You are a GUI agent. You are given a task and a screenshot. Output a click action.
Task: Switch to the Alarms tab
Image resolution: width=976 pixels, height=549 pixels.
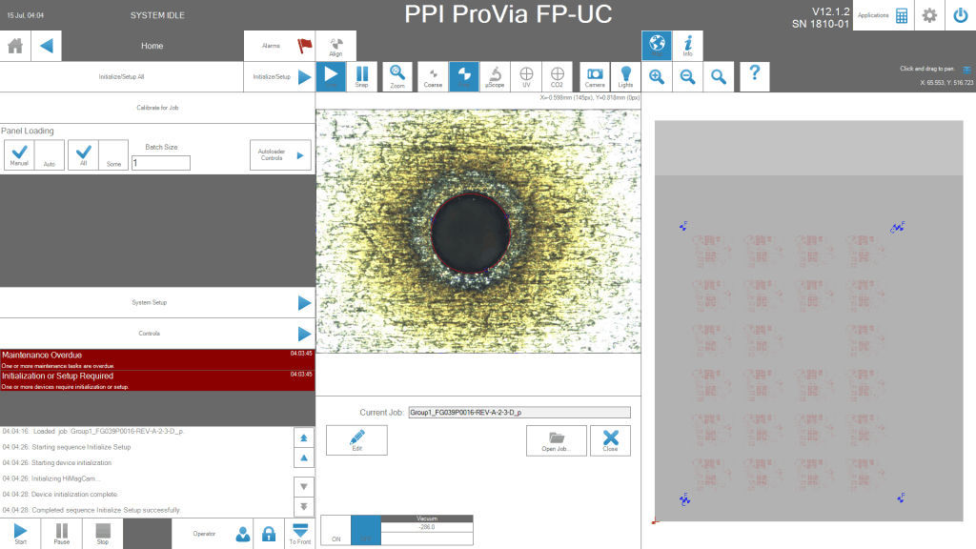(277, 45)
